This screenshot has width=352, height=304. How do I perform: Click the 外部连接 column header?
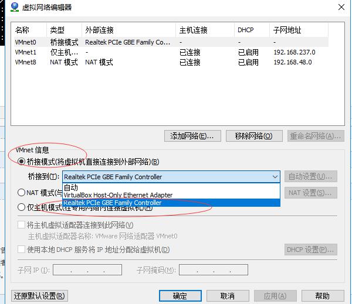coord(128,30)
